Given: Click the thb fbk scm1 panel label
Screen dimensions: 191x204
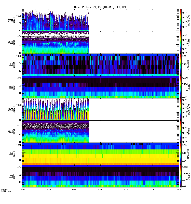Looking at the screenshot, I should tap(12, 87).
